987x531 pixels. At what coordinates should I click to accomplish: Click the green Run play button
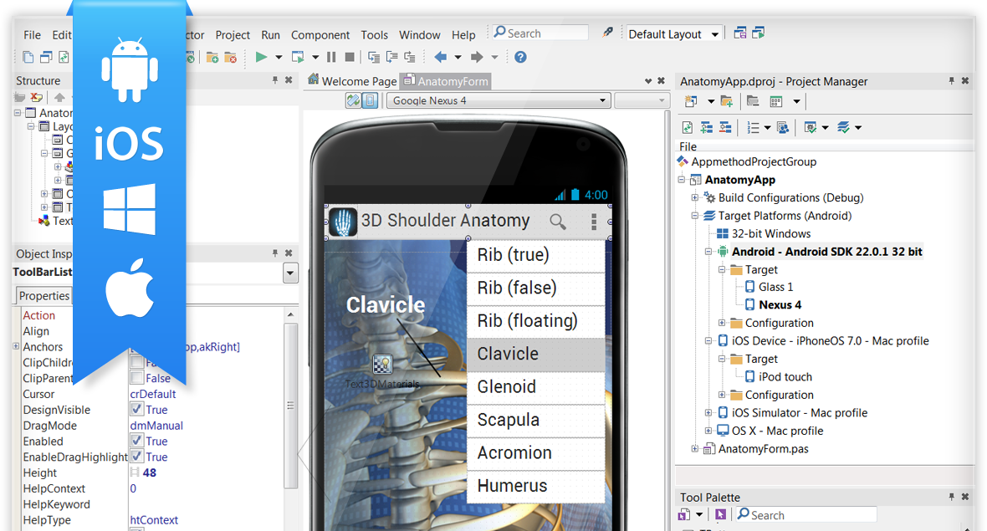[261, 57]
